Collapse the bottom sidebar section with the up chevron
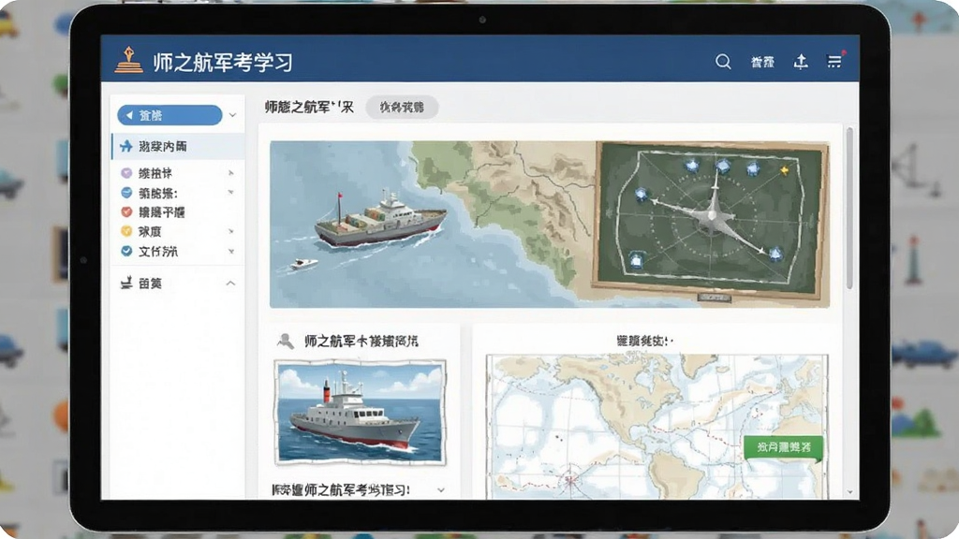This screenshot has width=959, height=539. point(230,284)
